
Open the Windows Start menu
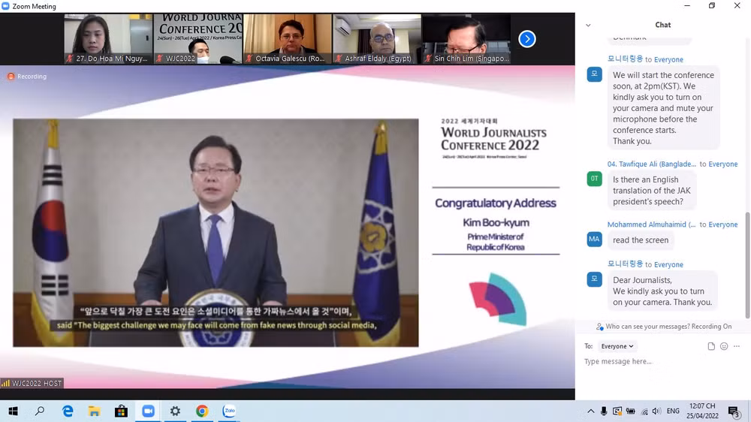point(14,411)
